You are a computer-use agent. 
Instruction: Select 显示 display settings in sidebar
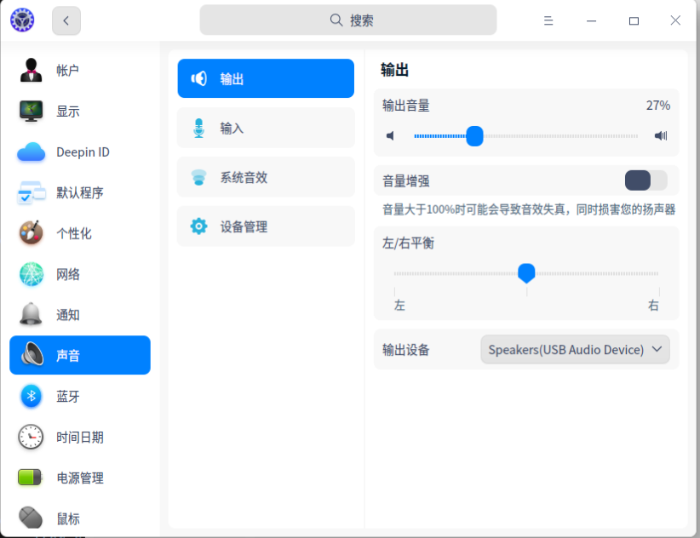point(31,111)
